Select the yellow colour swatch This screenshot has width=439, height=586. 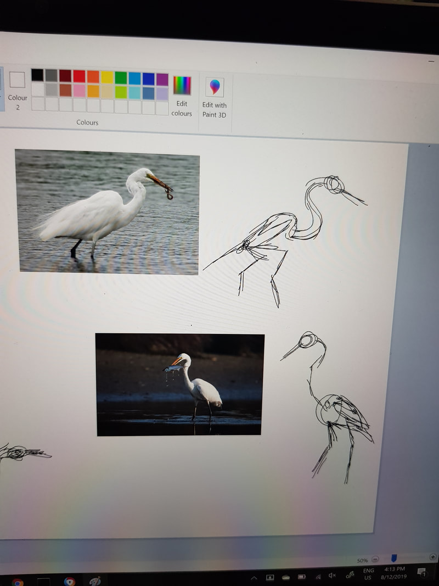(x=107, y=77)
